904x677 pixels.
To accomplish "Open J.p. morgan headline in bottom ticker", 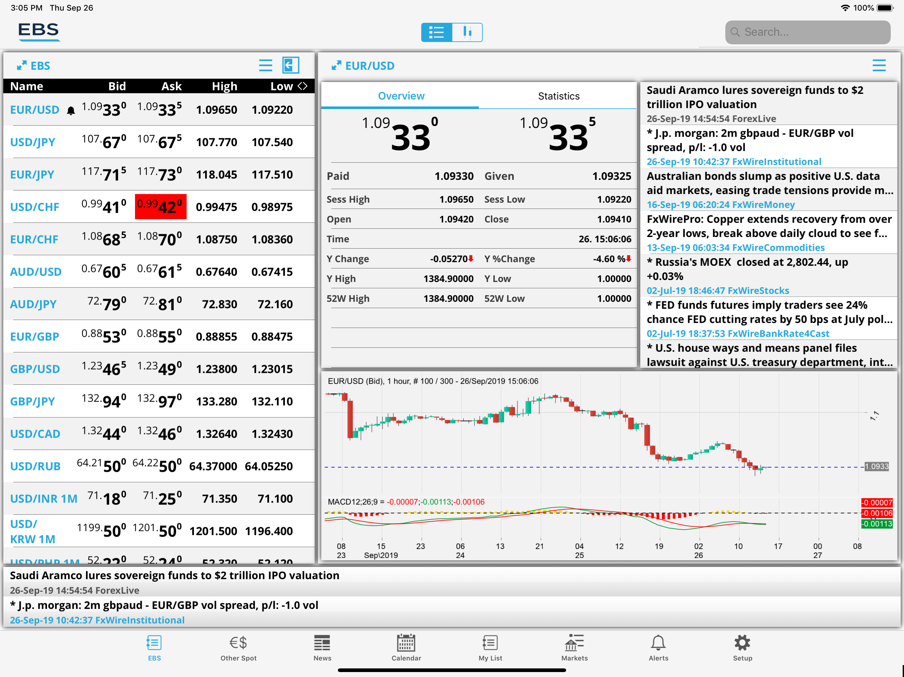I will pyautogui.click(x=452, y=612).
